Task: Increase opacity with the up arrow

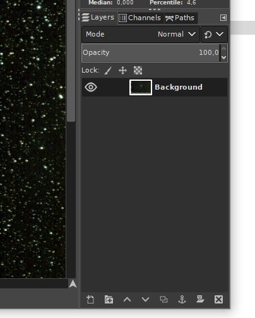Action: tap(223, 49)
